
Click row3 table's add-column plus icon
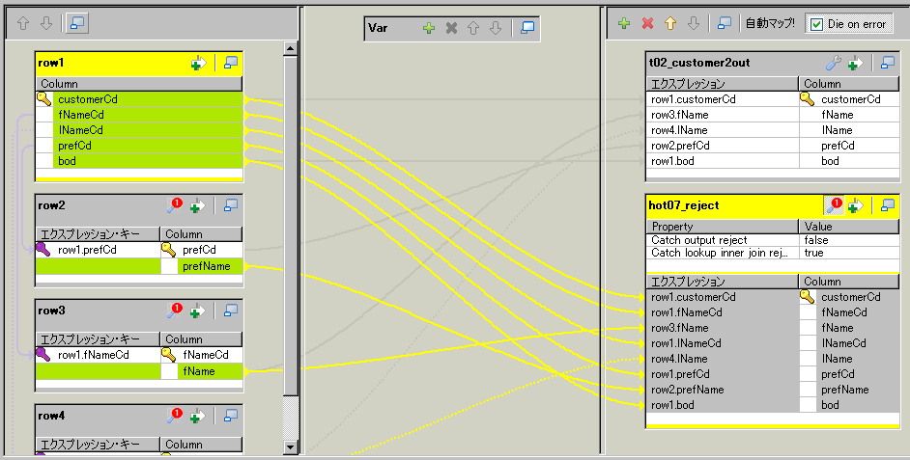click(198, 311)
